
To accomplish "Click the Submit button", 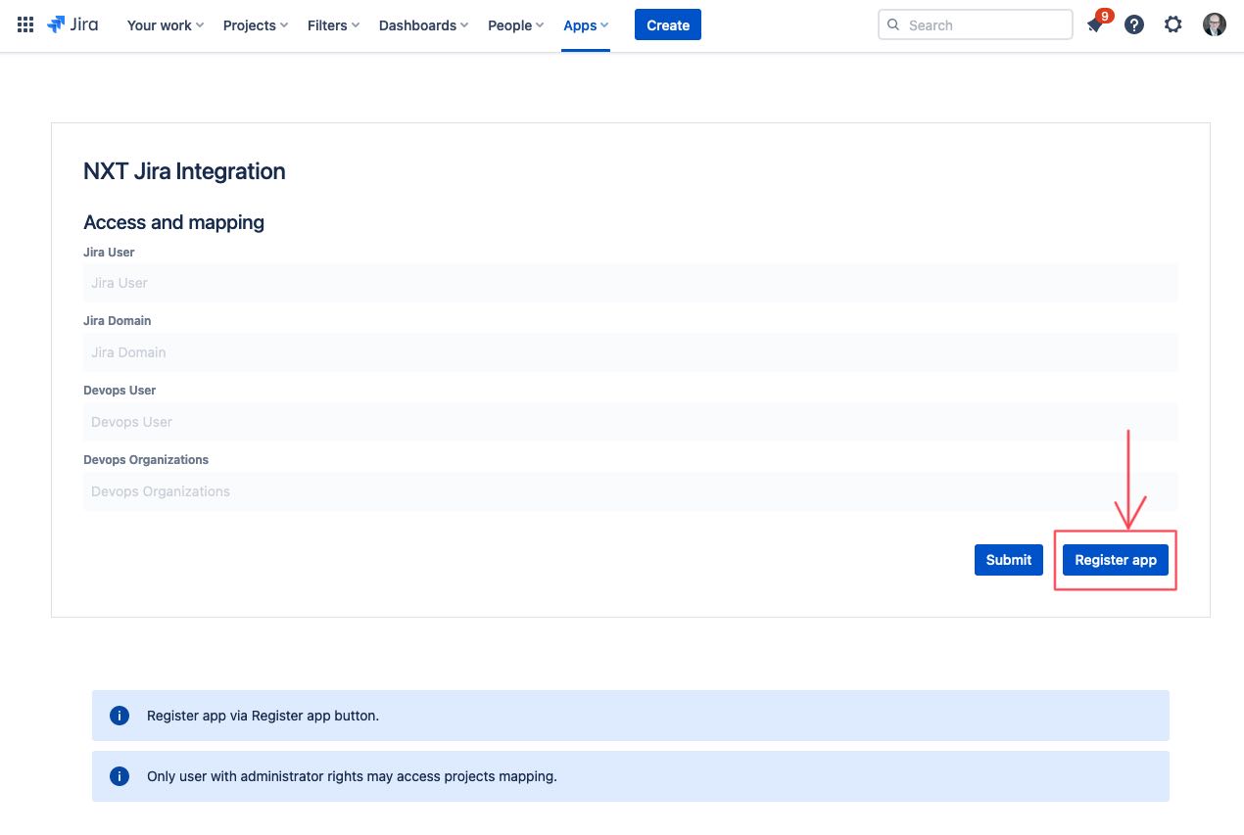I will (1009, 560).
